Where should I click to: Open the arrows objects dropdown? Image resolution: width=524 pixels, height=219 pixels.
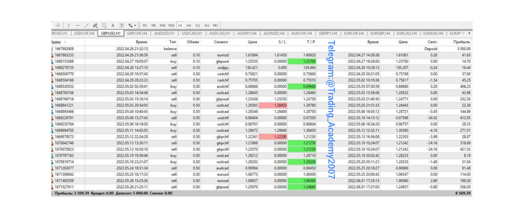(133, 25)
